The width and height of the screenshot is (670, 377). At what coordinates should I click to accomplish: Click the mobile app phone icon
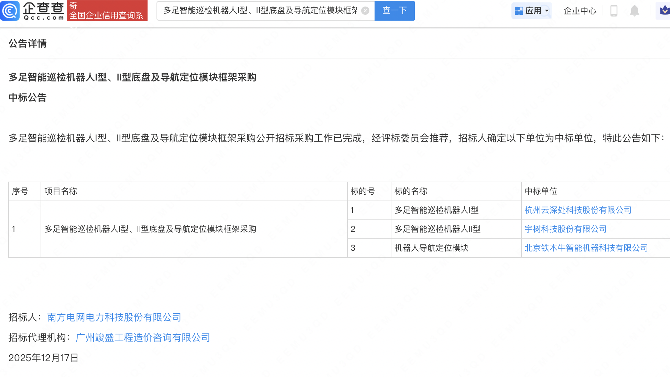pyautogui.click(x=614, y=11)
